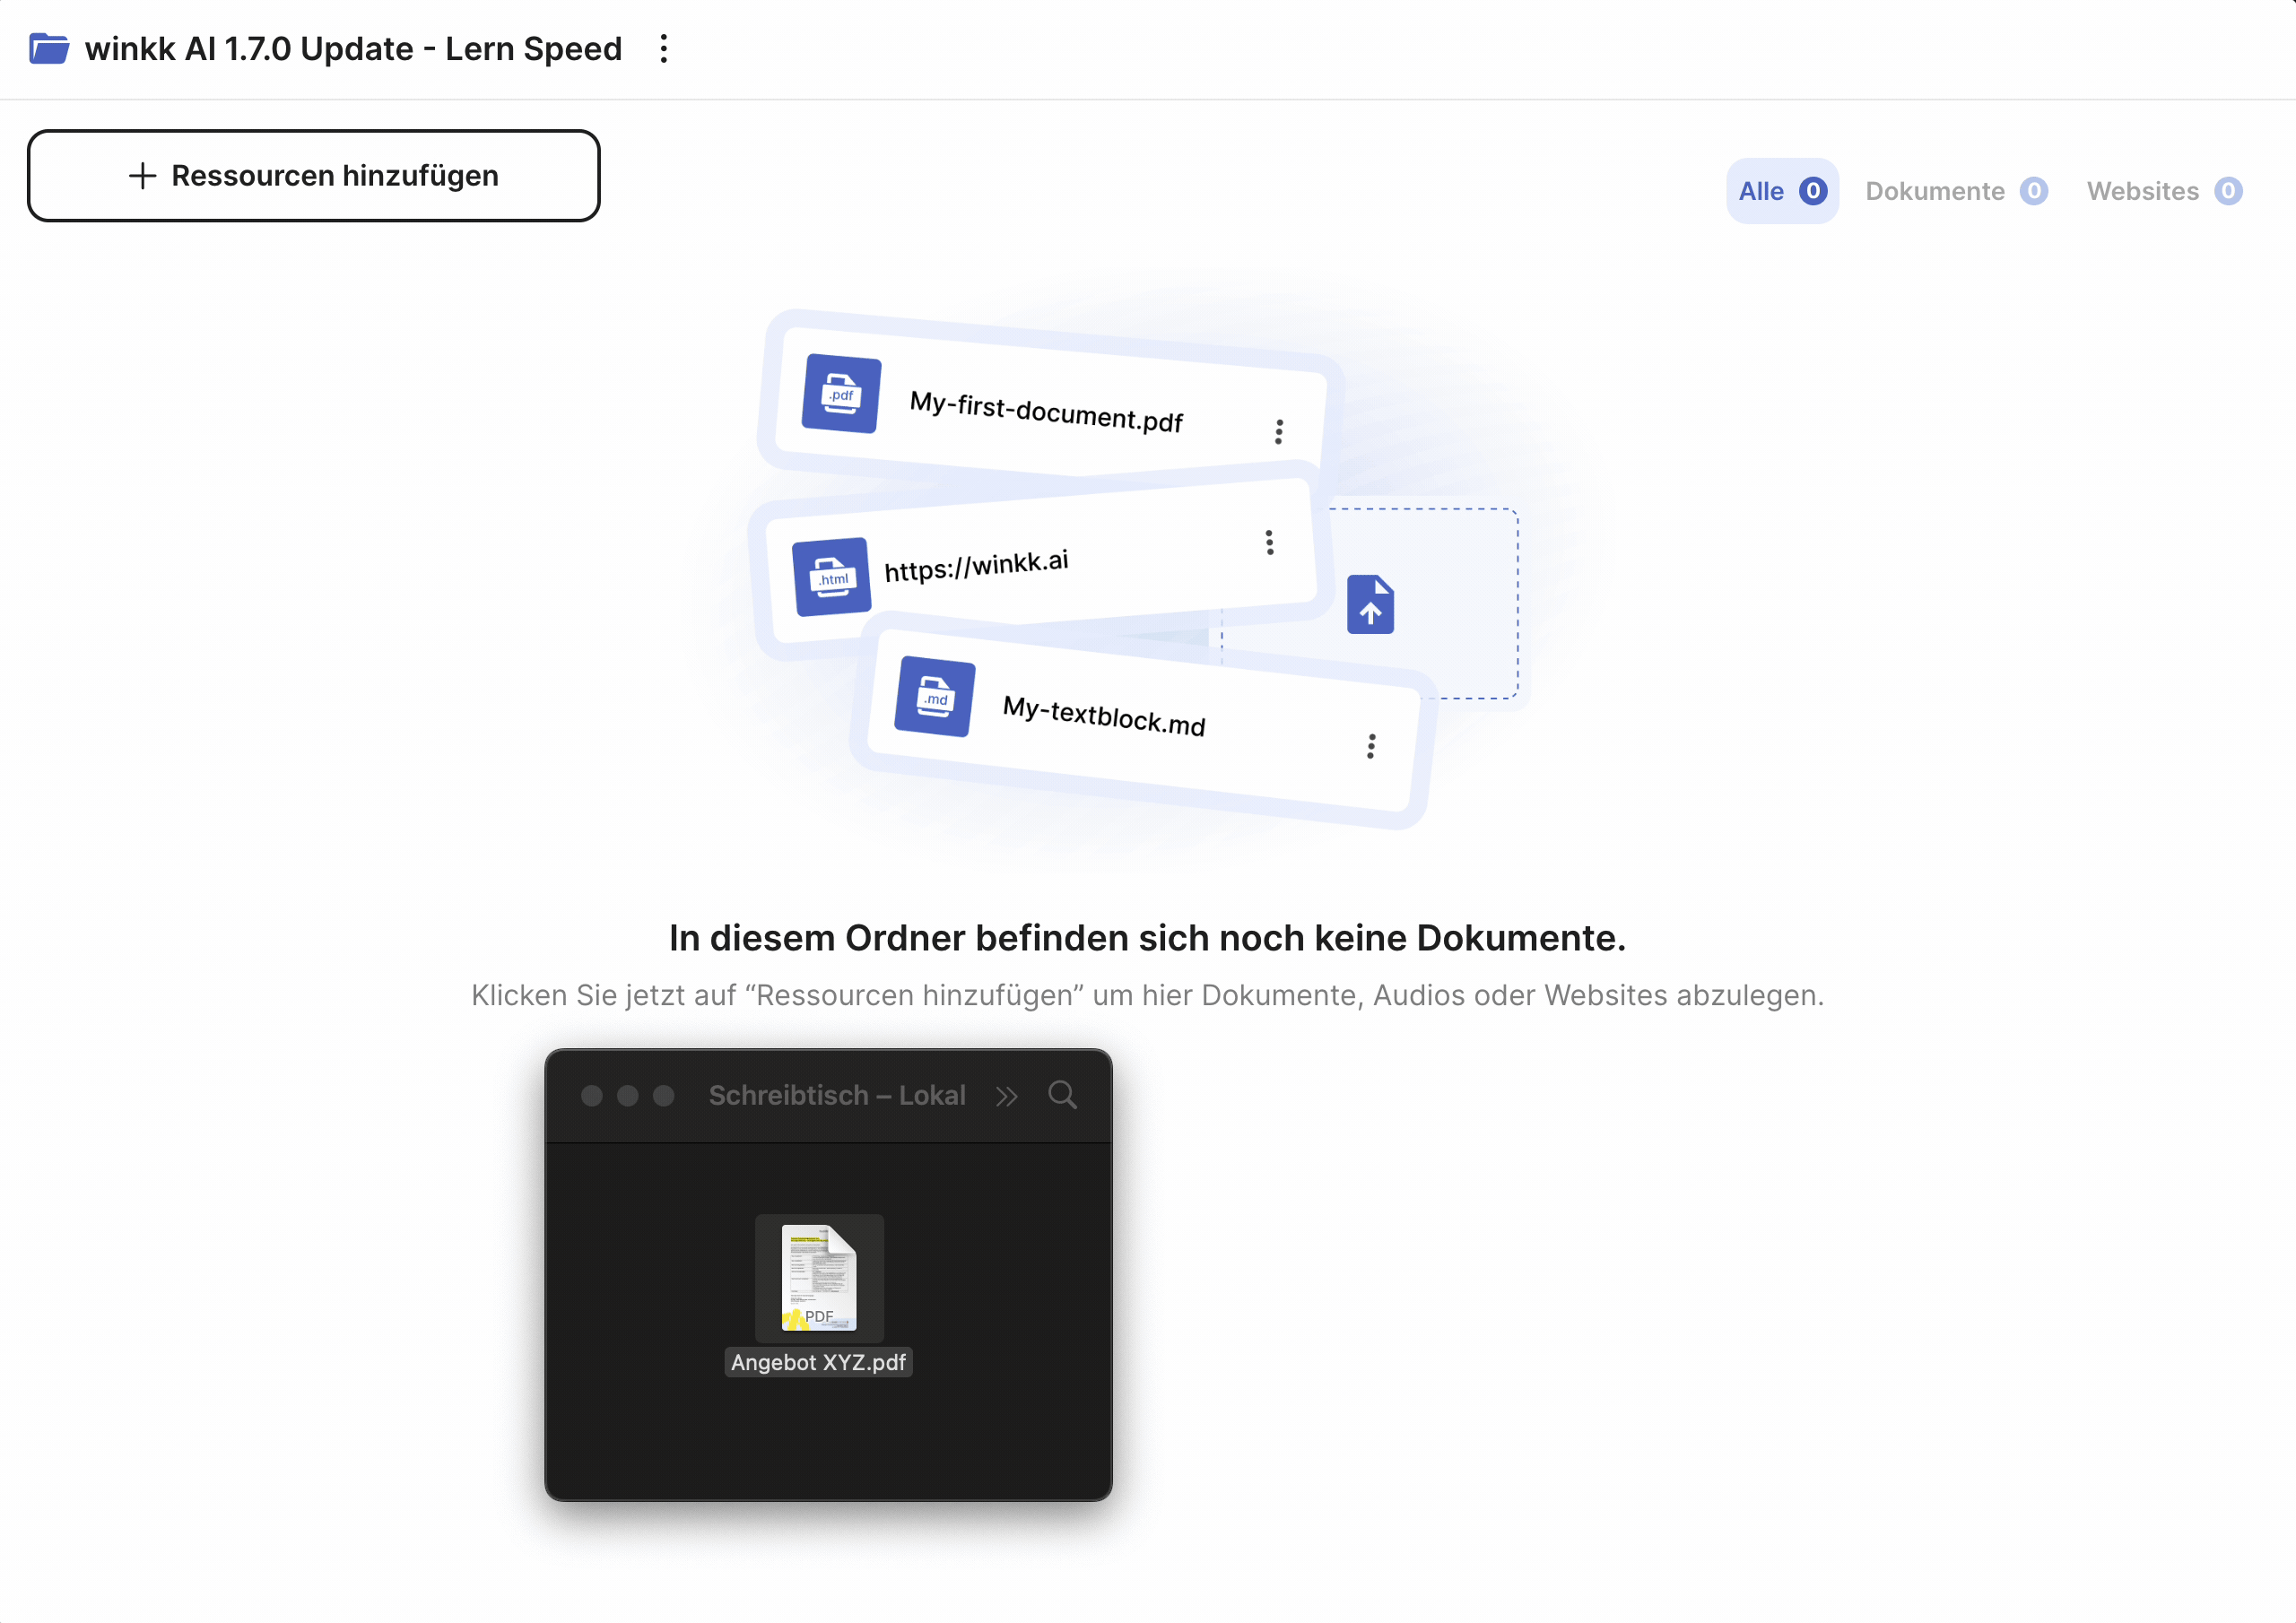Screen dimensions: 2296x1623
Task: Open three-dot menu on My-first-document.pdf card
Action: 1278,431
